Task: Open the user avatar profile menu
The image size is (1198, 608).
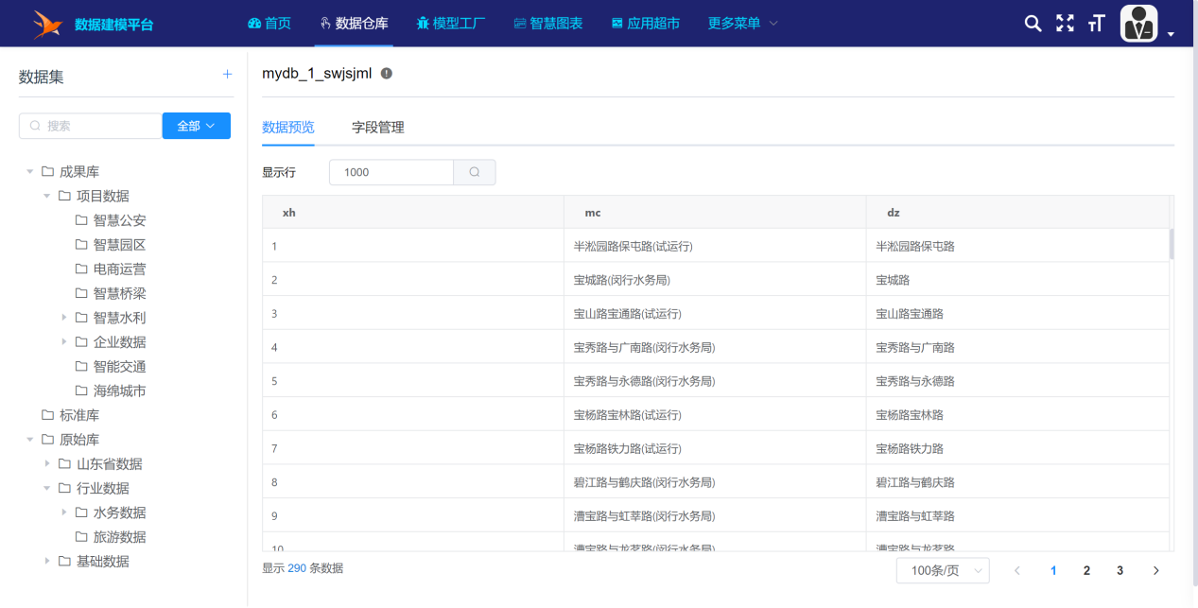Action: click(1139, 24)
